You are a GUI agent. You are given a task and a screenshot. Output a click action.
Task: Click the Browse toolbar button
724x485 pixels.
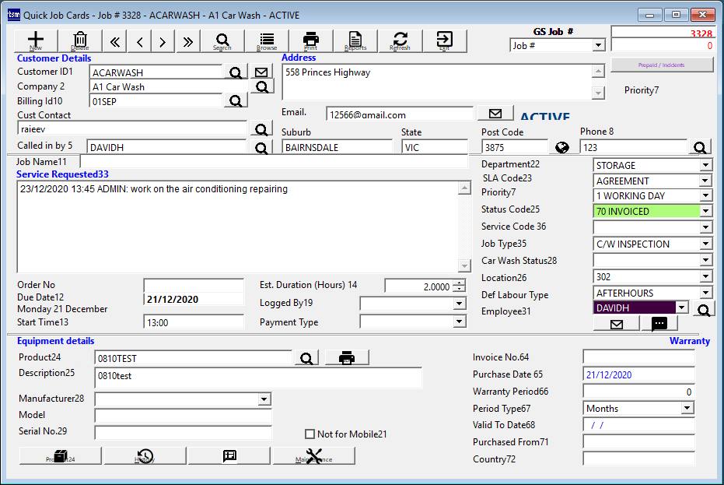click(x=267, y=41)
